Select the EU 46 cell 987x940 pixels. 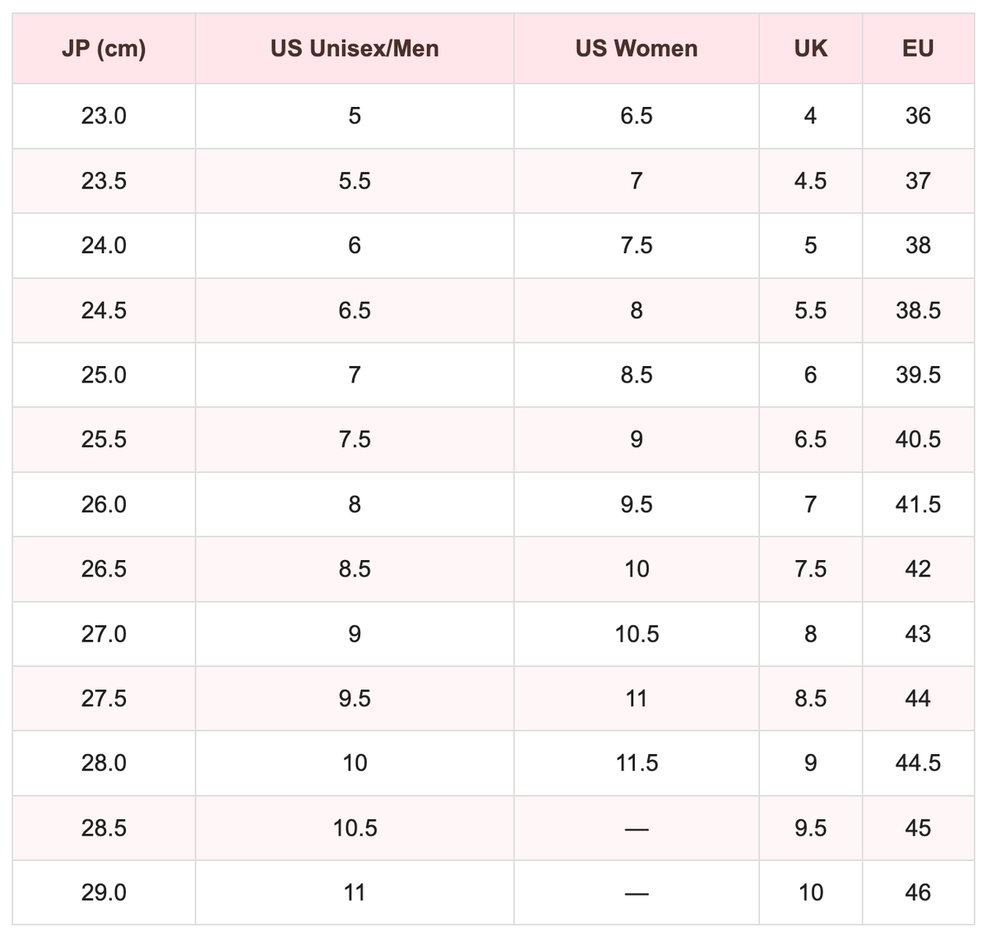pyautogui.click(x=918, y=892)
